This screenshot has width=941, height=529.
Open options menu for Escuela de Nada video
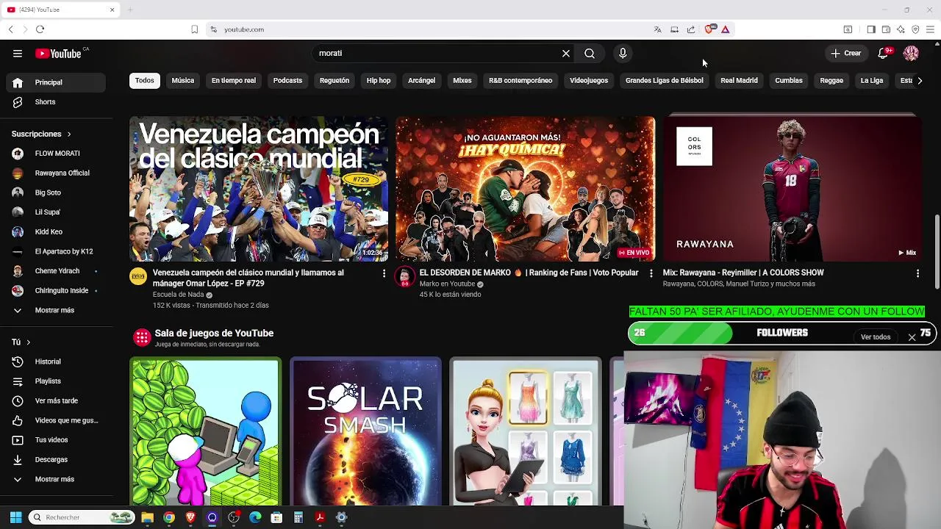click(x=384, y=273)
